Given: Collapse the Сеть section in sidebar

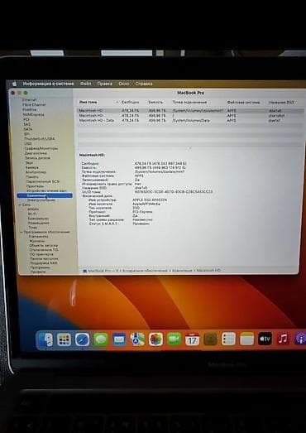Looking at the screenshot, I should (x=20, y=205).
